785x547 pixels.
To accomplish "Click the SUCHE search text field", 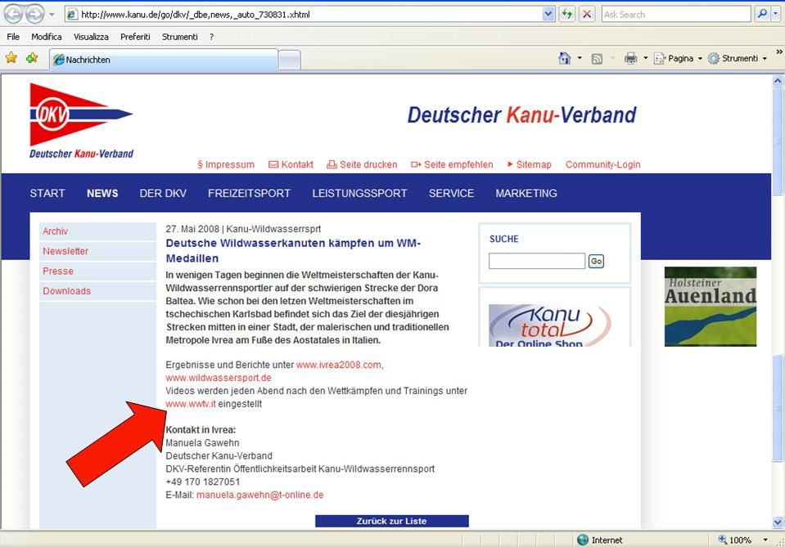I will coord(537,261).
